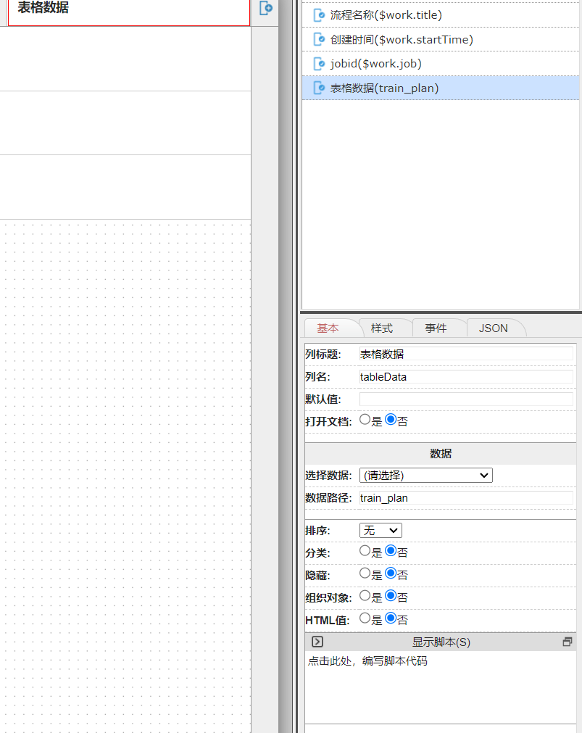Image resolution: width=582 pixels, height=733 pixels.
Task: Click the add column icon beside the table header
Action: [265, 8]
